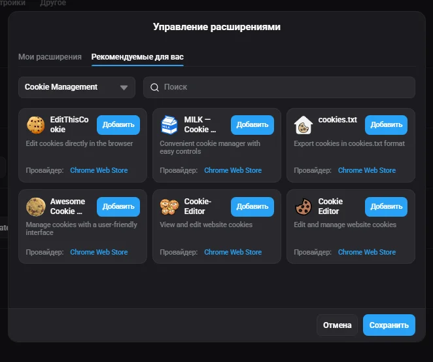
Task: Click 'Manage cookies with a user-friendly interface' text
Action: [82, 228]
